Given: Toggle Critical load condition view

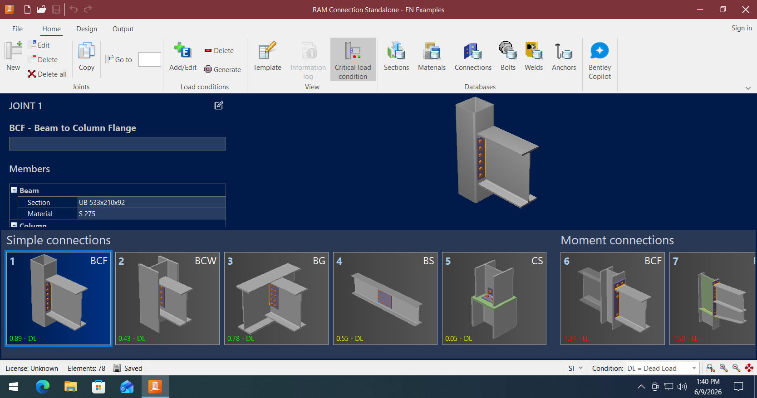Looking at the screenshot, I should click(x=353, y=59).
